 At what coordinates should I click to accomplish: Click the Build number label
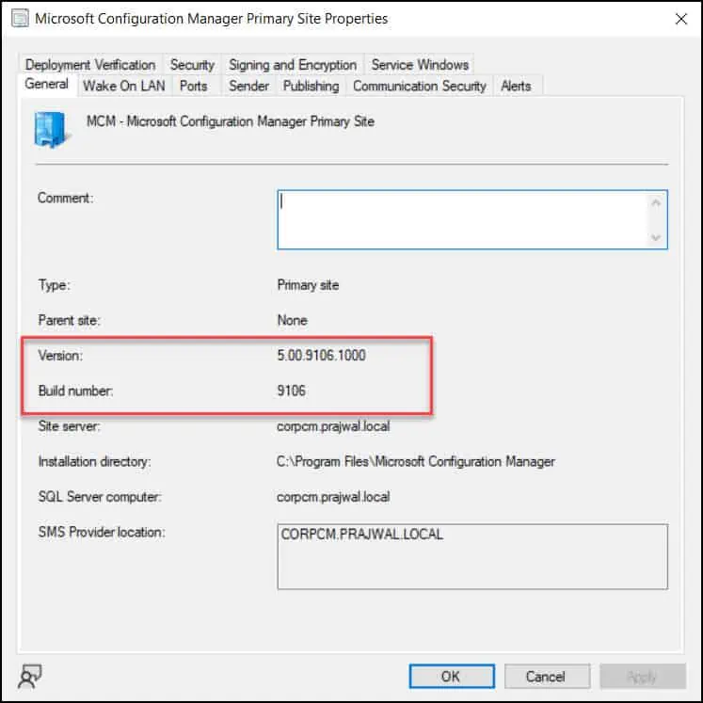tap(75, 391)
